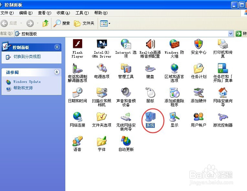Open the 收藏(A) menu
This screenshot has width=247, height=191.
pyautogui.click(x=63, y=13)
